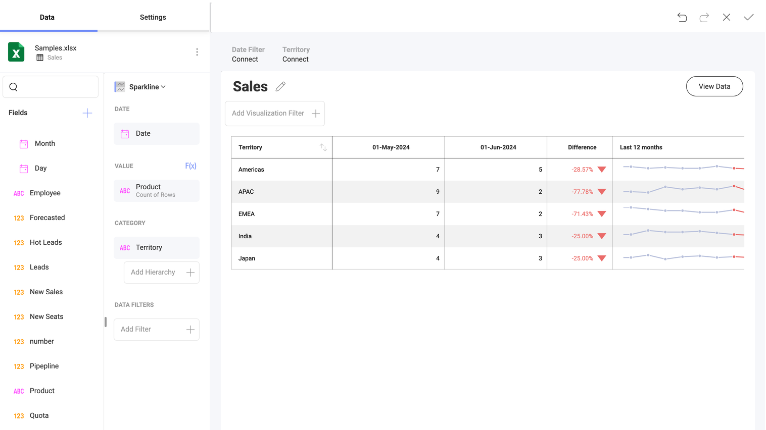Confirm changes with the checkmark icon
766x430 pixels.
tap(749, 17)
